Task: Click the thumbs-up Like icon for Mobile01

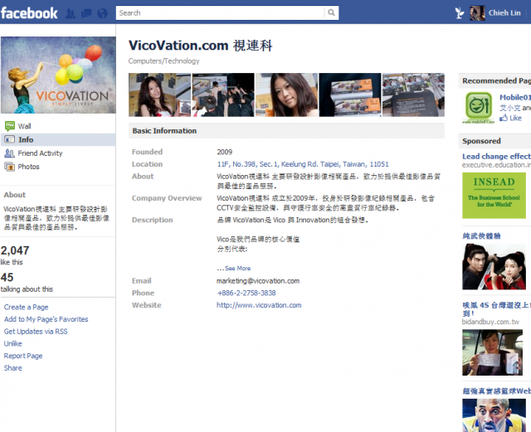Action: (x=504, y=118)
